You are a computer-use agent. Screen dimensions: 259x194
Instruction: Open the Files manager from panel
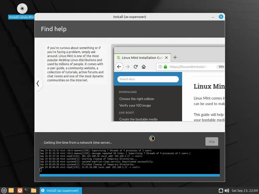[34, 190]
